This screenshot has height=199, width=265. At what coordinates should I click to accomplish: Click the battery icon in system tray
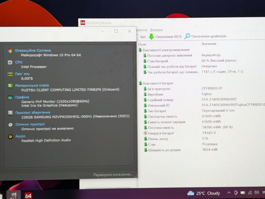coord(243,193)
